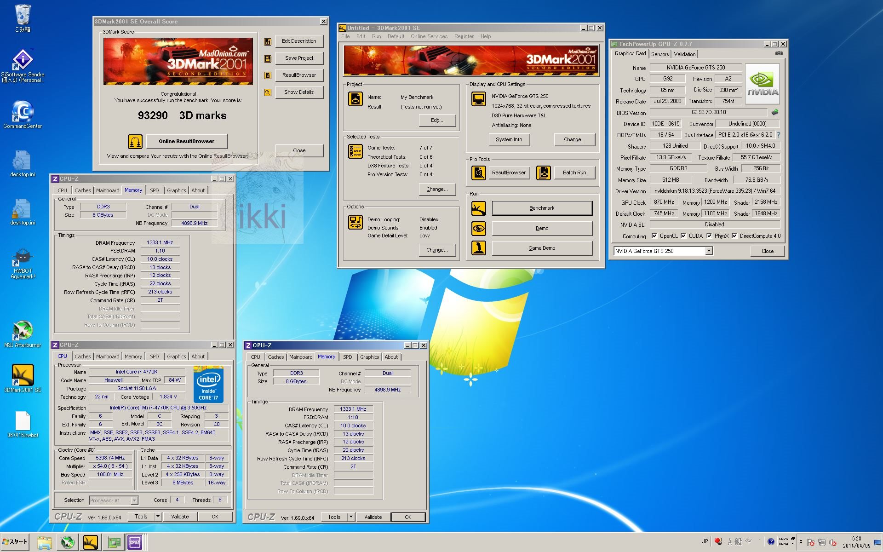Click the Game Demo button
The height and width of the screenshot is (552, 883).
point(542,248)
